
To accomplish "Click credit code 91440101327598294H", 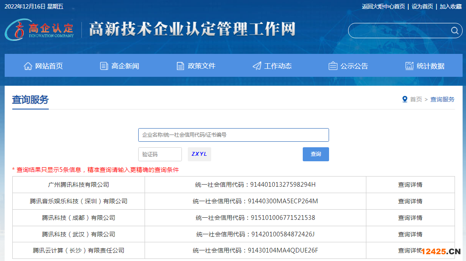I will (283, 185).
